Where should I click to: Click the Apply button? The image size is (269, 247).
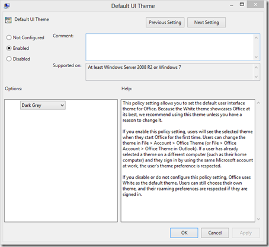pyautogui.click(x=246, y=233)
